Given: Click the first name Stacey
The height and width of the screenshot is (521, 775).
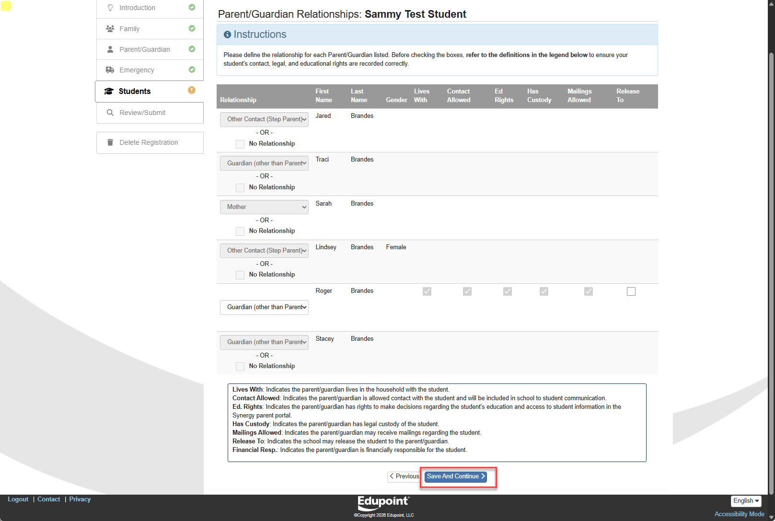Looking at the screenshot, I should (x=324, y=339).
